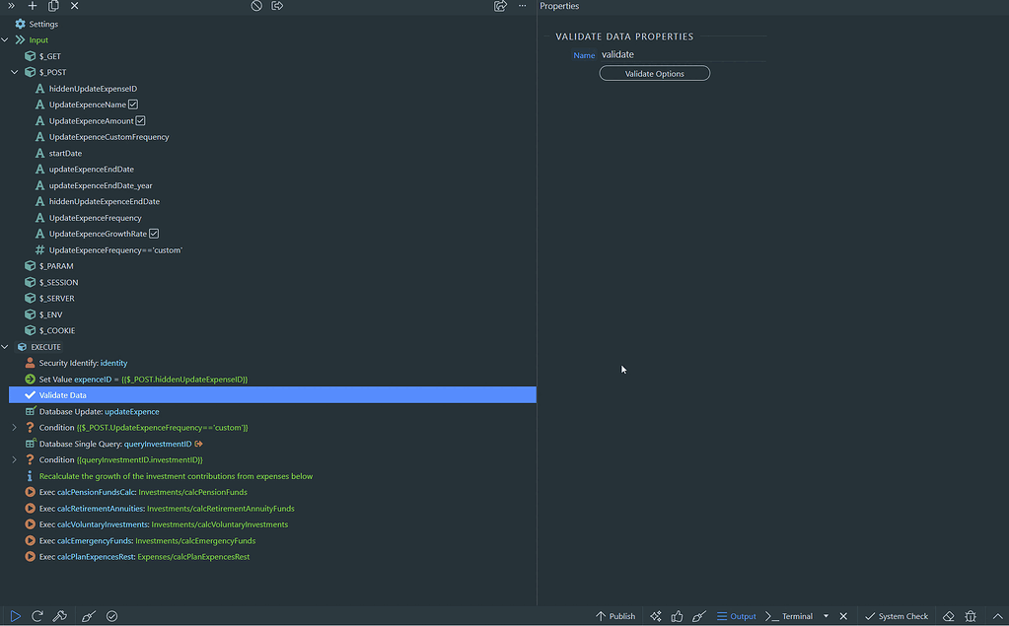Click the thumbs up icon

(677, 616)
